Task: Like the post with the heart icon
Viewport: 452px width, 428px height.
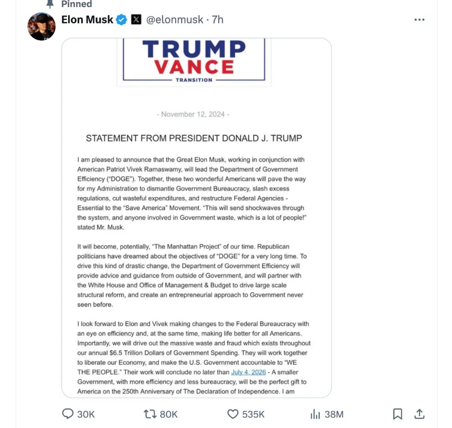Action: [x=233, y=414]
